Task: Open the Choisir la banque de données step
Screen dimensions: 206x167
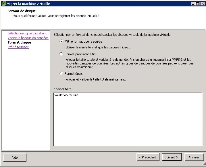Action: [x=28, y=38]
